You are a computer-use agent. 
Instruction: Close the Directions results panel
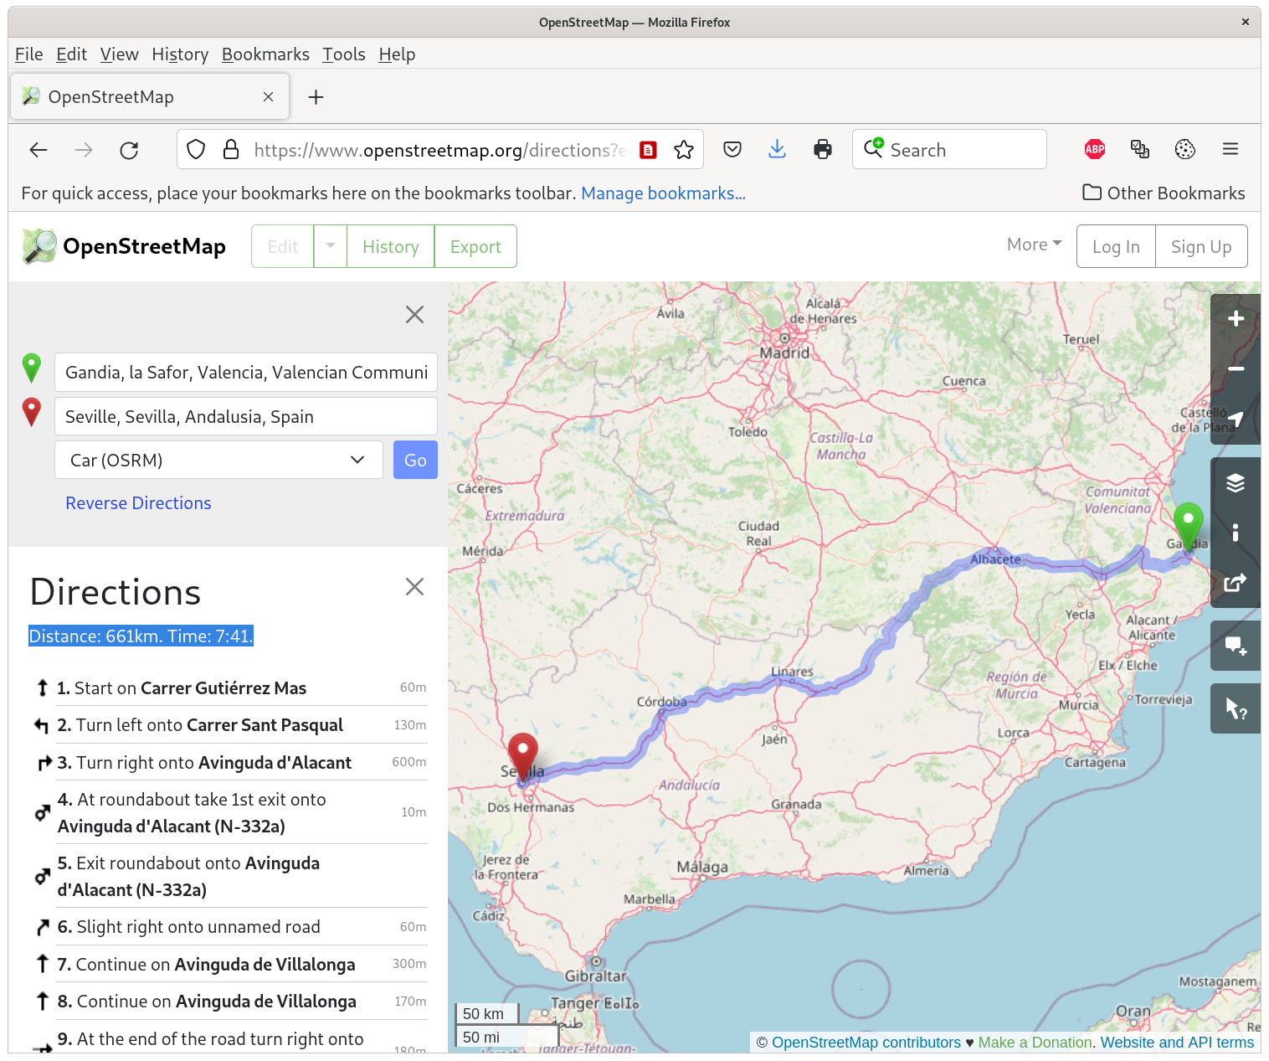click(414, 587)
